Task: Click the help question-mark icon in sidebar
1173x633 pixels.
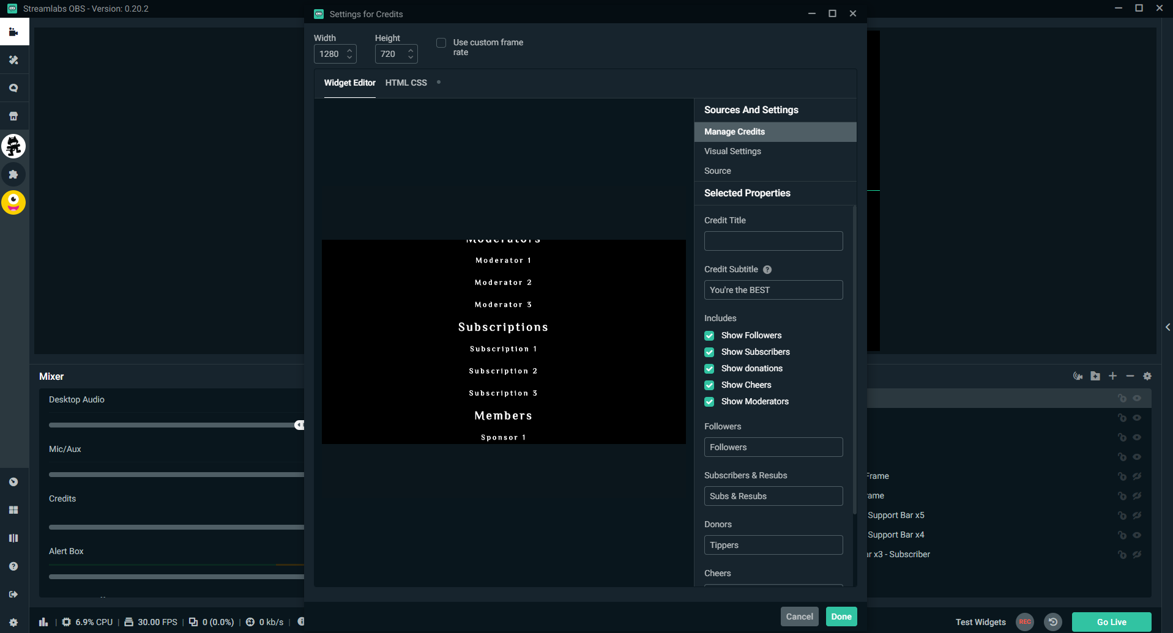Action: point(13,566)
